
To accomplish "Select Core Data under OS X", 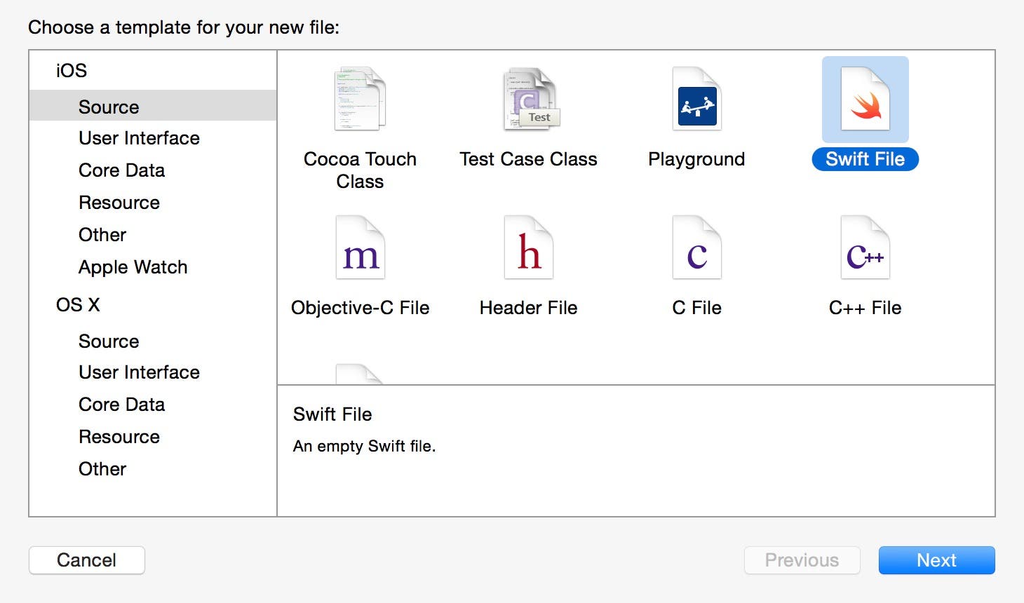I will pos(121,405).
